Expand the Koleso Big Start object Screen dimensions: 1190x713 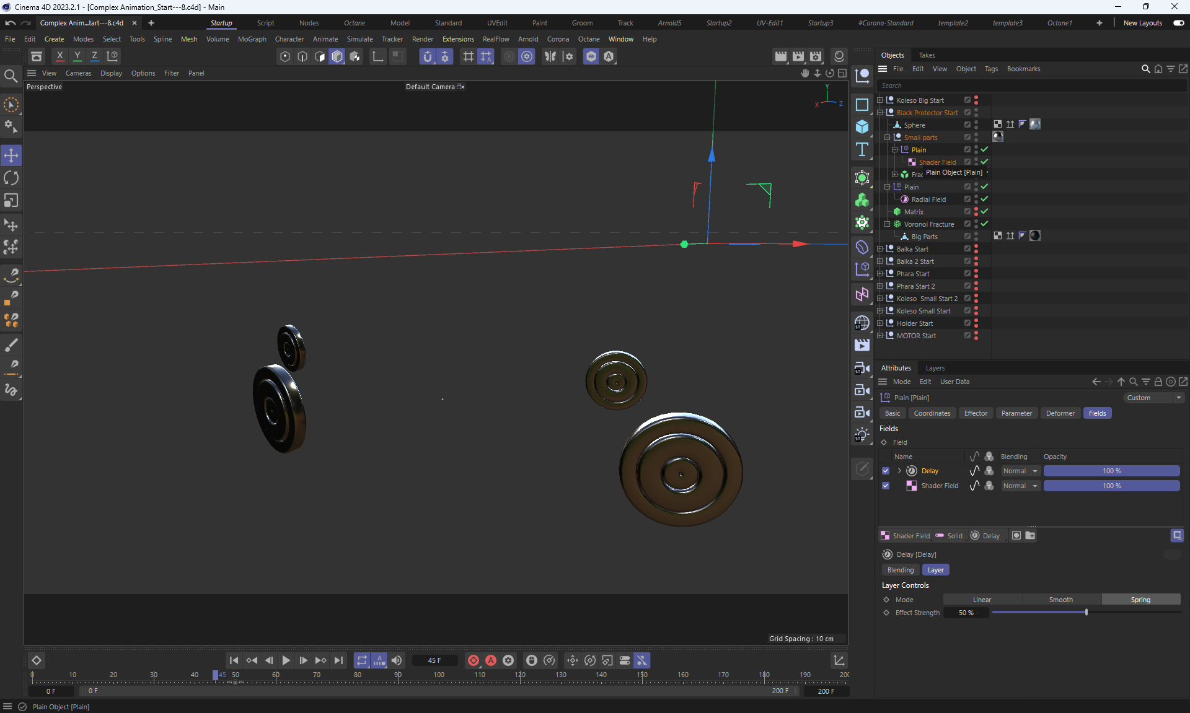point(879,100)
